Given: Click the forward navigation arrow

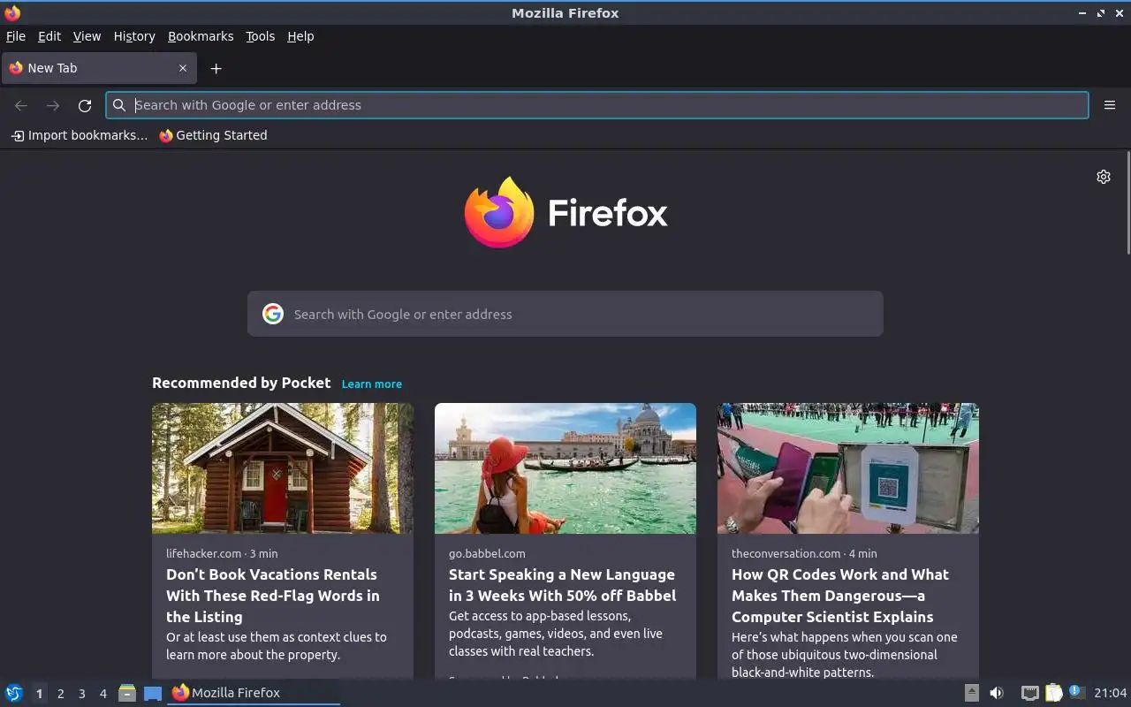Looking at the screenshot, I should 53,105.
